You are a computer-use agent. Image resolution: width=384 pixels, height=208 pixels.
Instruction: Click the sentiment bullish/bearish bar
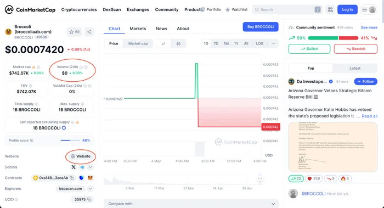(333, 38)
